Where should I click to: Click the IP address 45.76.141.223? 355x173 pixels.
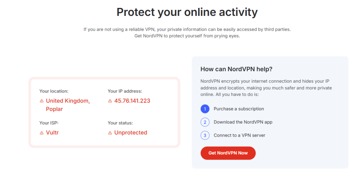(x=132, y=101)
